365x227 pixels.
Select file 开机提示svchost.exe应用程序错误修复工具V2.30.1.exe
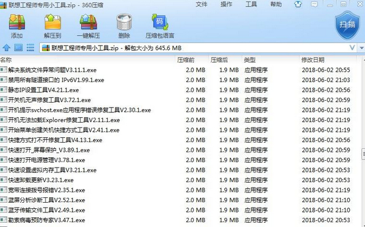pyautogui.click(x=79, y=110)
